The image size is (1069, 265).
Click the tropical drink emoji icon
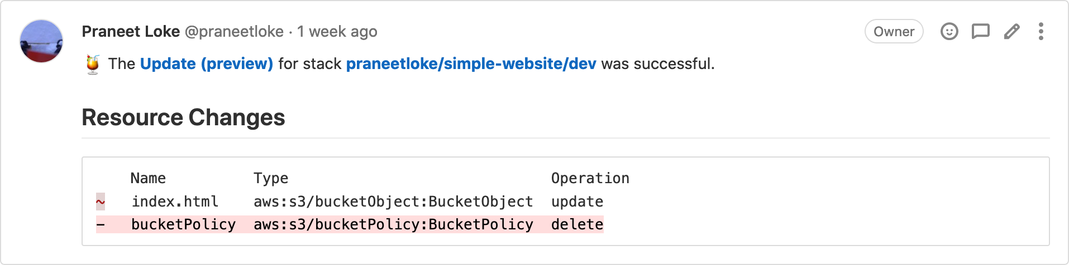[x=93, y=65]
